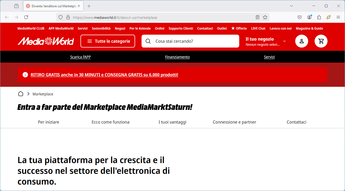Image resolution: width=345 pixels, height=191 pixels.
Task: Select the Connessione e partner tab
Action: coord(234,122)
